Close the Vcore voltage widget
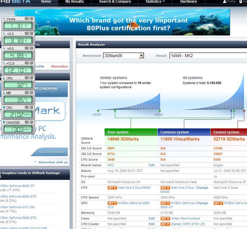 point(32,19)
